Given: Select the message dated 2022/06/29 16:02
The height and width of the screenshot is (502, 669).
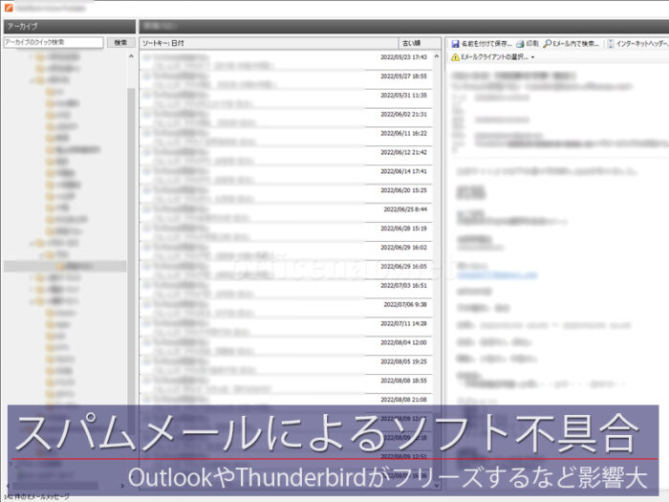Looking at the screenshot, I should (x=286, y=251).
